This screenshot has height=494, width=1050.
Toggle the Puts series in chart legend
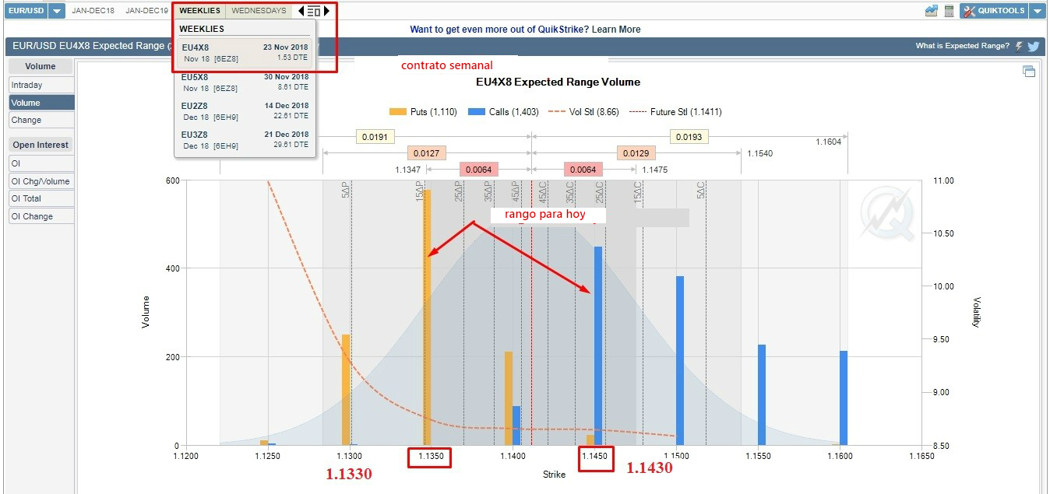coord(423,112)
